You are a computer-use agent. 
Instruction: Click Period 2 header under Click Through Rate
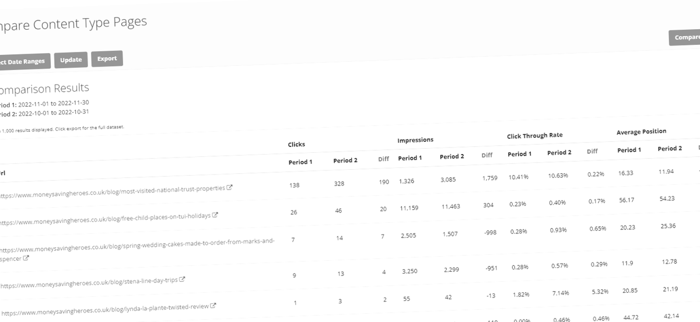coord(559,153)
